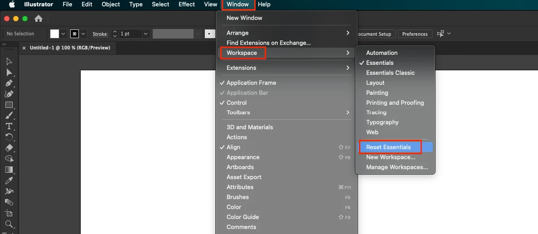
Task: Open the File menu
Action: pos(67,4)
